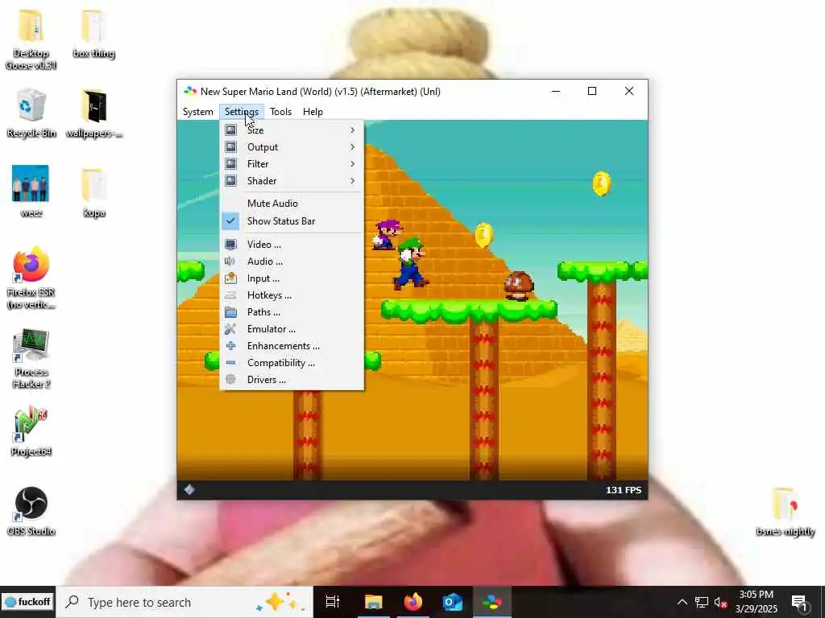Click the bsnes taskbar button
Viewport: 825px width, 618px height.
(x=492, y=602)
